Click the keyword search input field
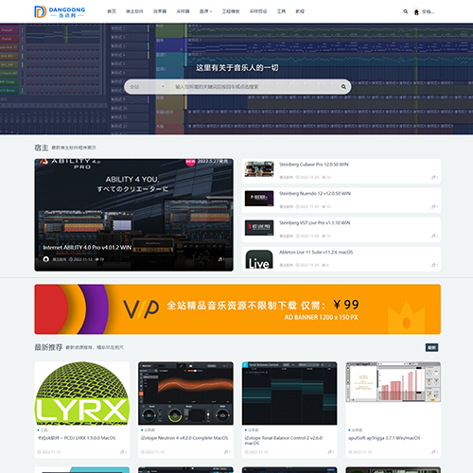 pos(254,87)
